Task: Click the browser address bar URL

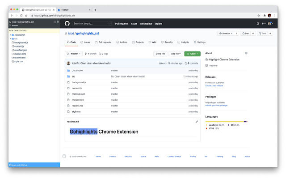Action: pyautogui.click(x=55, y=16)
